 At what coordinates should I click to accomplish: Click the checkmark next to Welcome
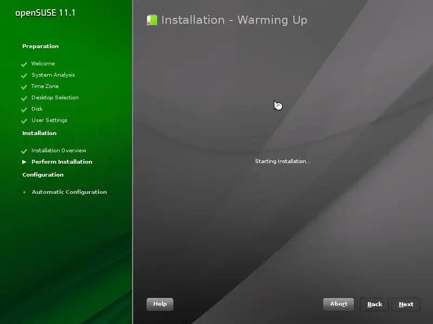(24, 64)
